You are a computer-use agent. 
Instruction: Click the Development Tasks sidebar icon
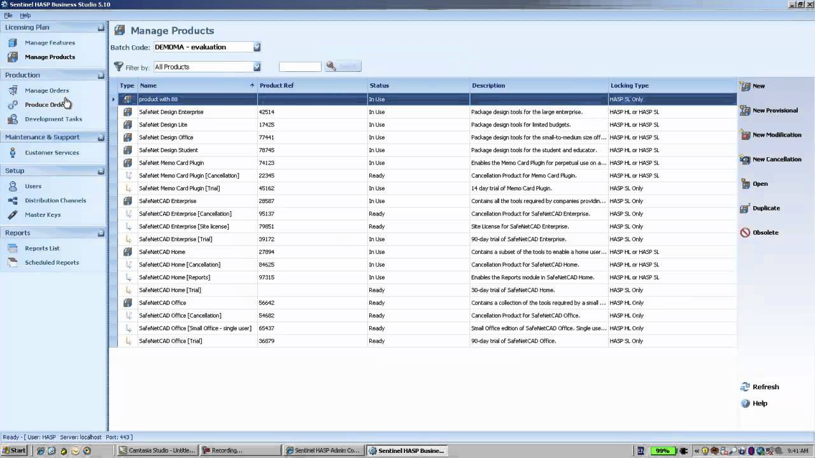pos(13,119)
